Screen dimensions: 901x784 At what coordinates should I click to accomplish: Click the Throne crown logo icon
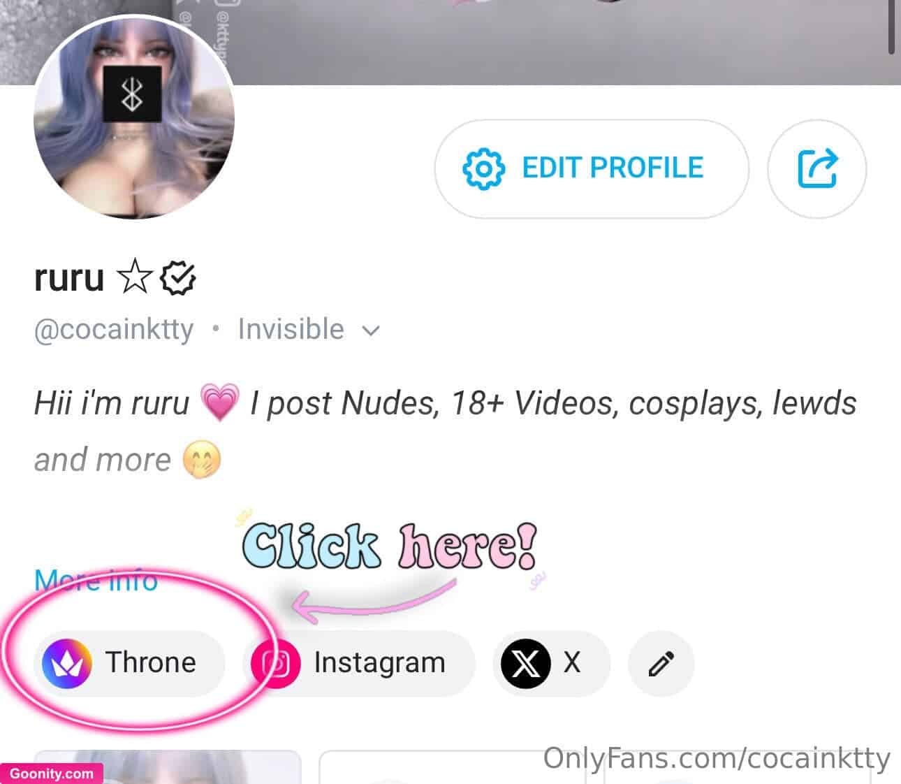(67, 663)
